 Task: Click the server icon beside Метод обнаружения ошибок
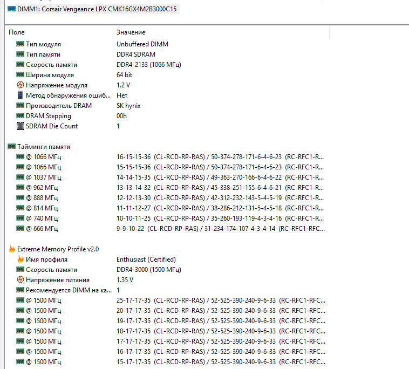coord(20,95)
